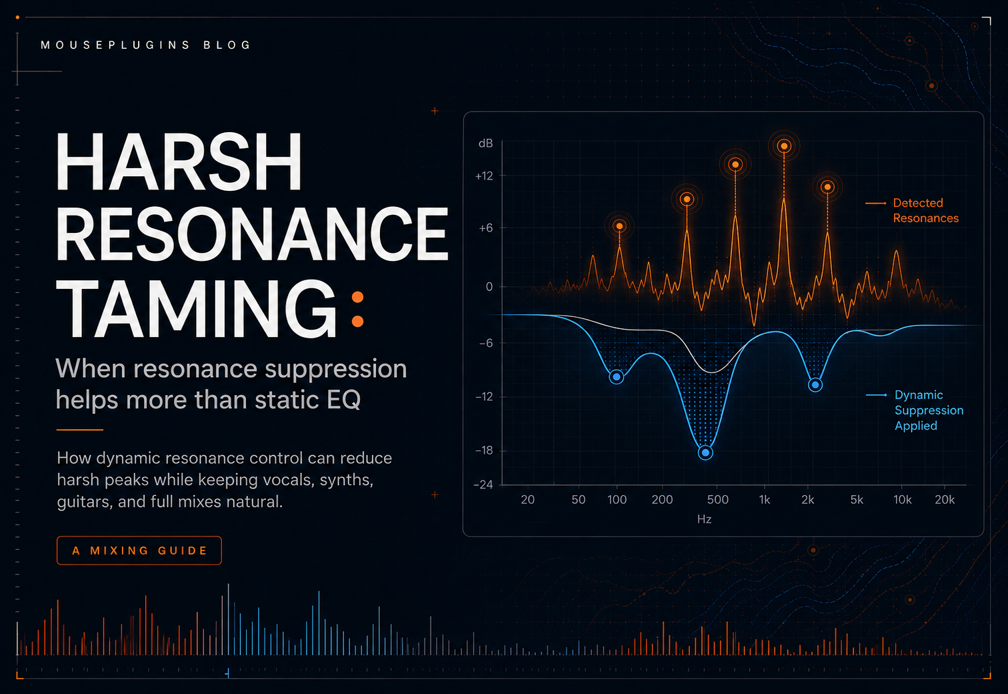Click the blue suppression node near 2k
1008x694 pixels.
(815, 385)
